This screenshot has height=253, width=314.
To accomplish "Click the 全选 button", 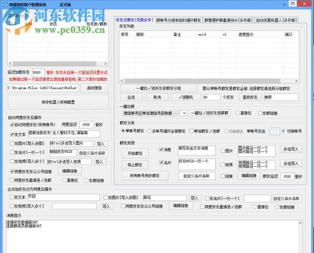I will pyautogui.click(x=131, y=97).
